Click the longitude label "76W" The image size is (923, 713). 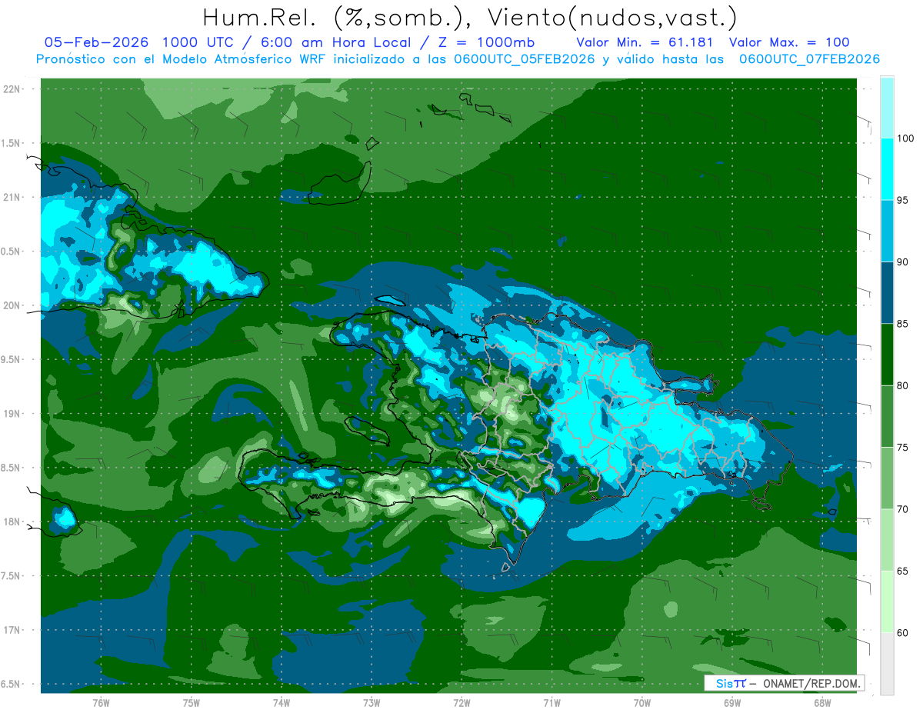tap(101, 704)
